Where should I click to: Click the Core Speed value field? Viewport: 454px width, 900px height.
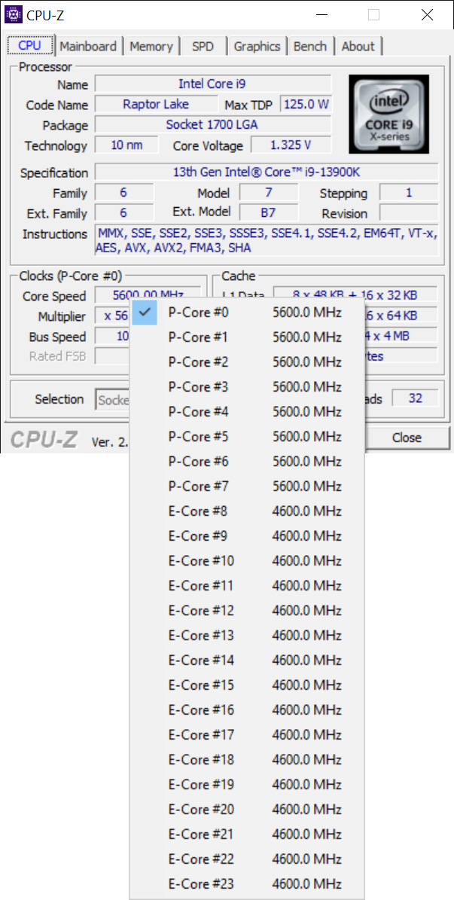pyautogui.click(x=148, y=294)
